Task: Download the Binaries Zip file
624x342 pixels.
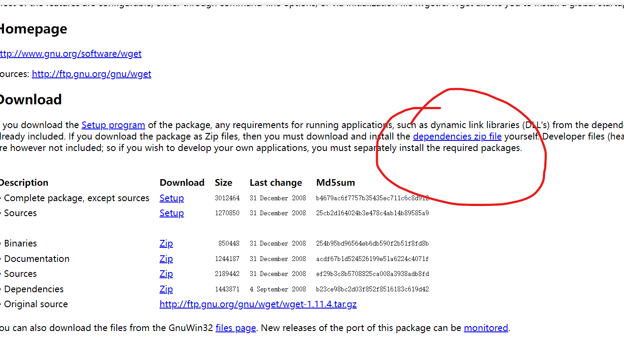Action: [x=166, y=243]
